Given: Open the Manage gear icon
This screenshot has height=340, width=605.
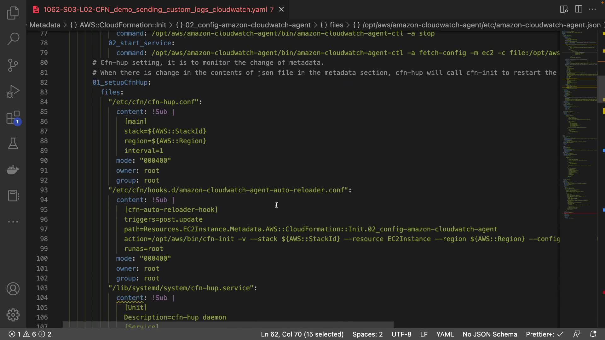Looking at the screenshot, I should click(13, 315).
